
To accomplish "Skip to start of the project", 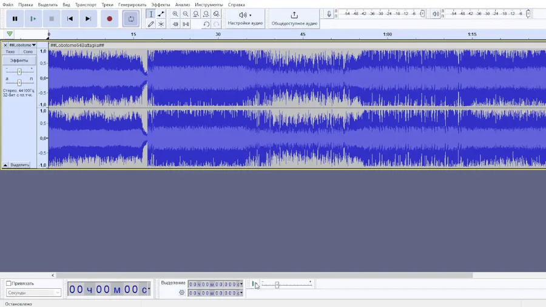I will pyautogui.click(x=70, y=19).
